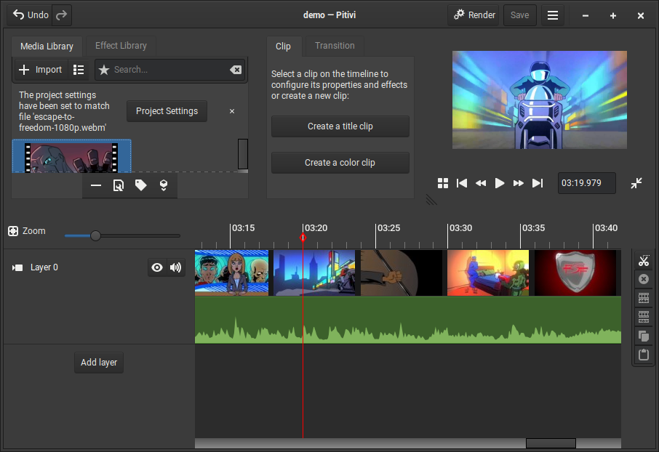Click the Redo arrow icon
659x452 pixels.
click(62, 15)
